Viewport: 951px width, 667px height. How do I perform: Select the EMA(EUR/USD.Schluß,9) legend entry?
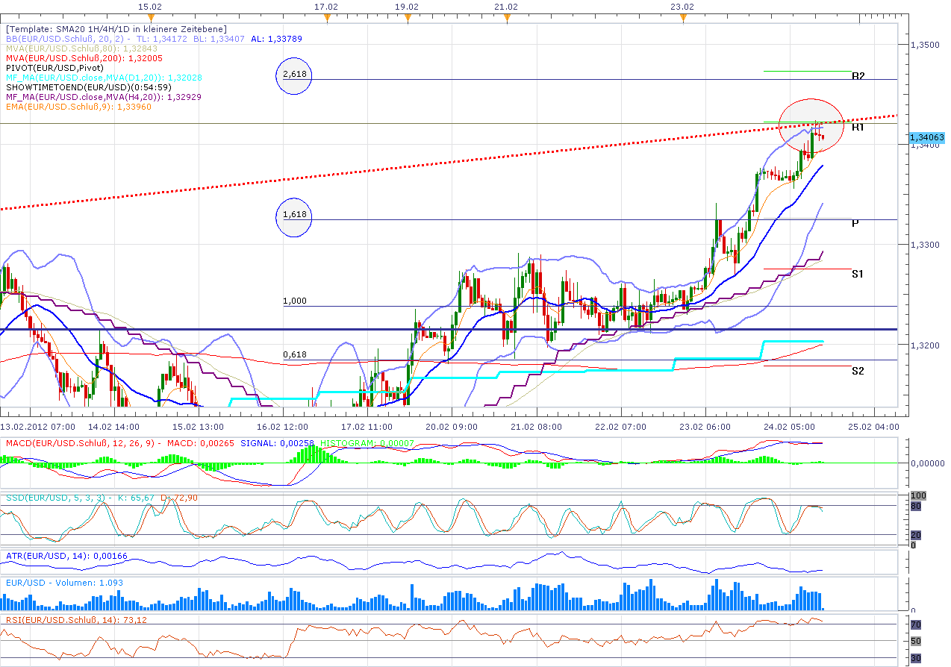78,107
